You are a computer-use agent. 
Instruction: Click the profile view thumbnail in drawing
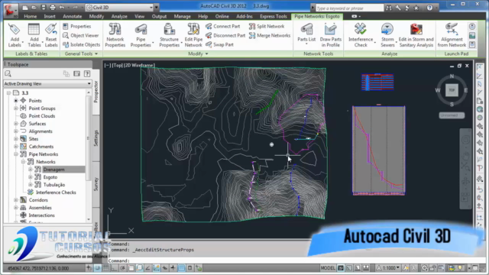pyautogui.click(x=379, y=150)
